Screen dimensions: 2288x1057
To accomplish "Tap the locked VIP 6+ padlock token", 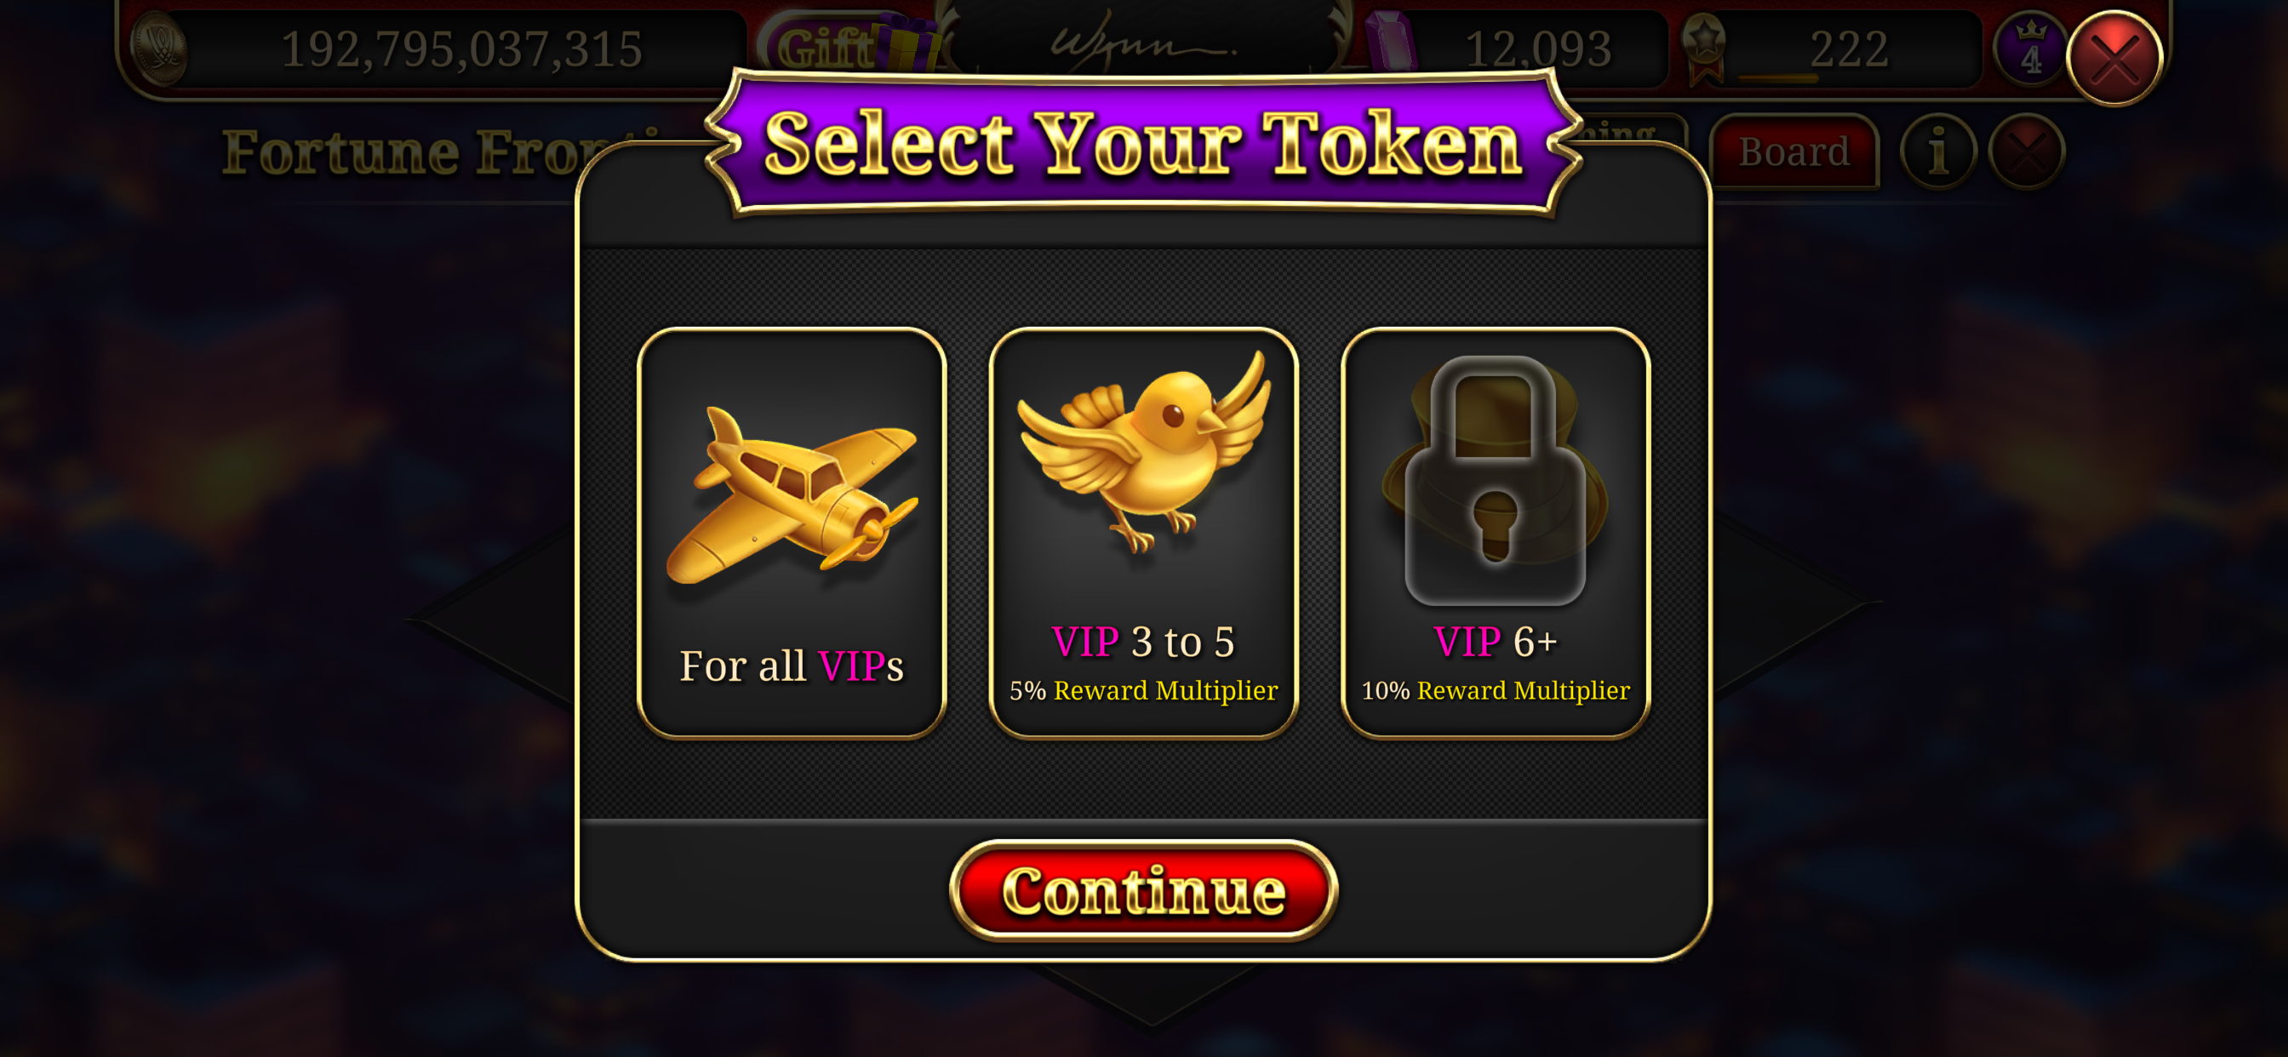I will click(x=1495, y=481).
